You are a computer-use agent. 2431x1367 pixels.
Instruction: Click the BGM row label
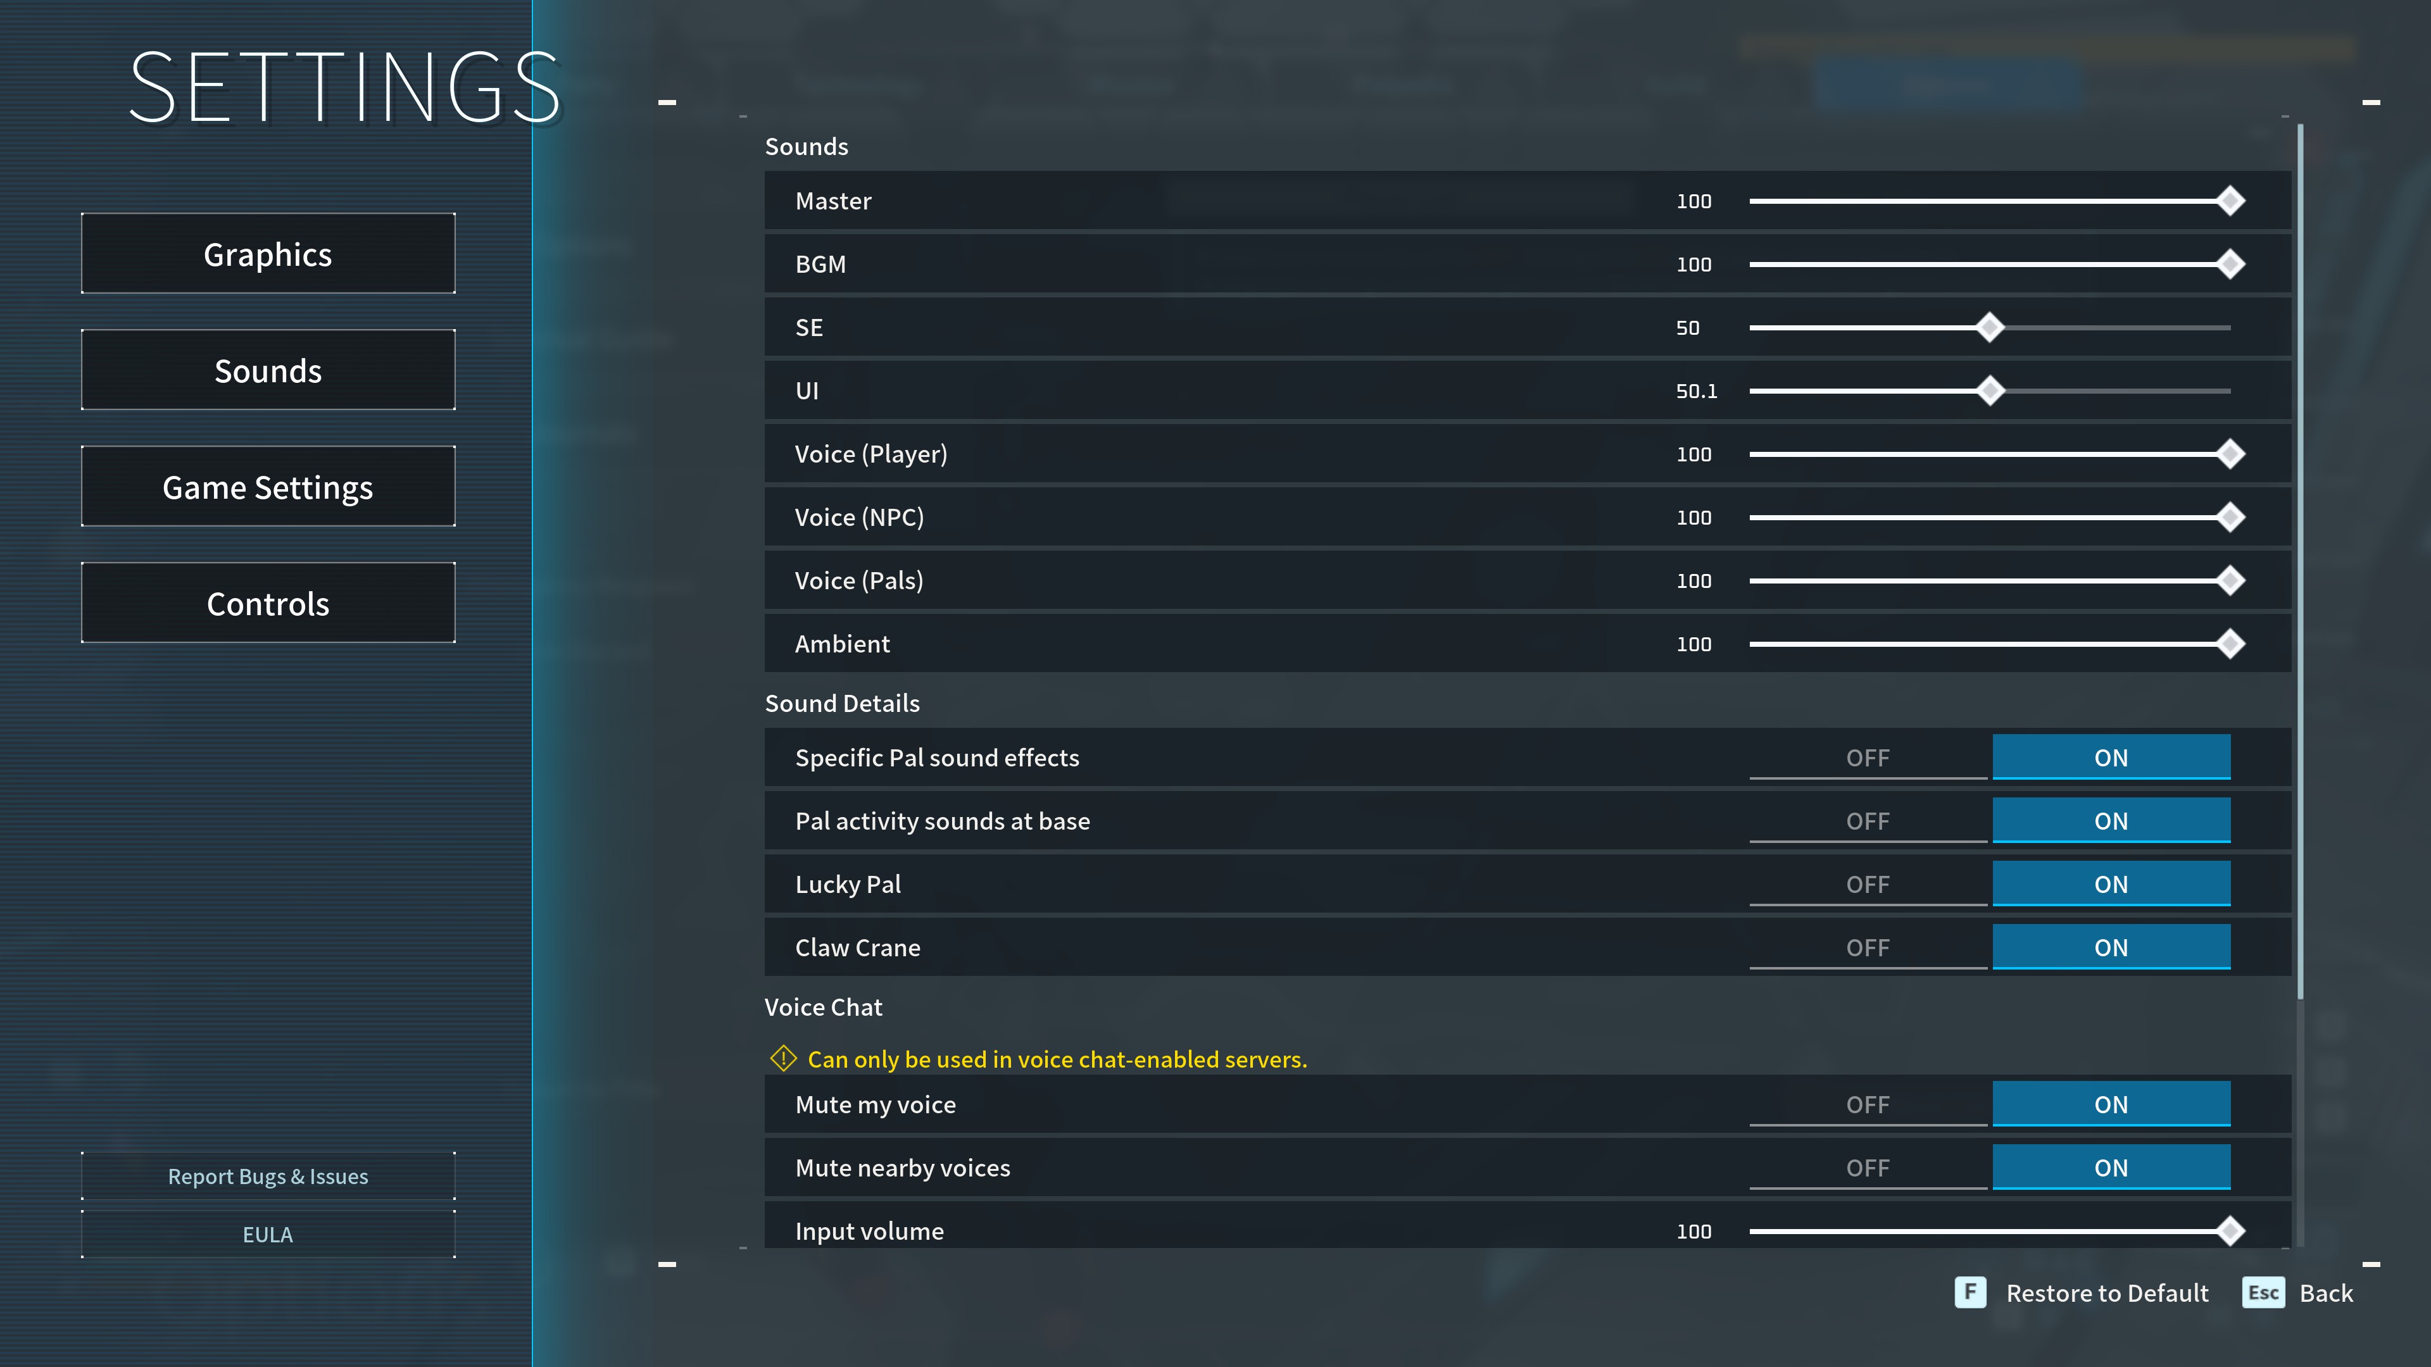tap(820, 264)
